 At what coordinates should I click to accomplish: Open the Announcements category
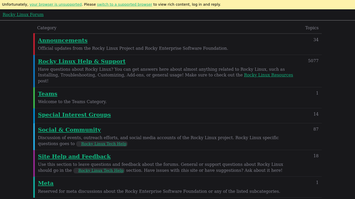[63, 40]
